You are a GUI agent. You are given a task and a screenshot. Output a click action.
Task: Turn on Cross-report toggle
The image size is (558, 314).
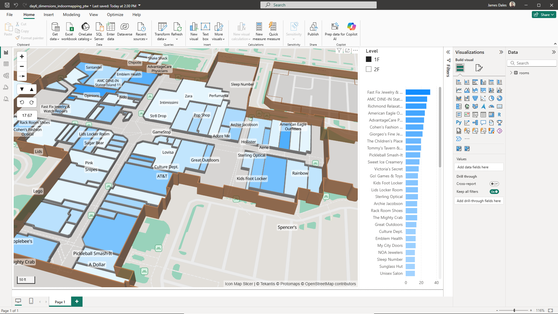[x=494, y=184]
